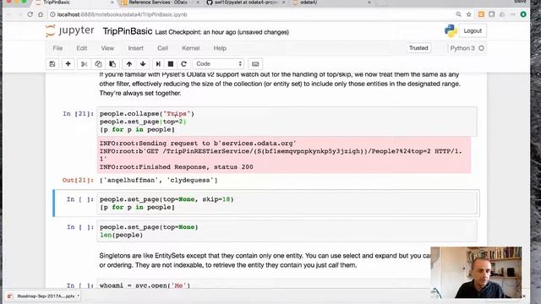Open the Insert menu
This screenshot has height=304, width=541.
click(x=135, y=48)
